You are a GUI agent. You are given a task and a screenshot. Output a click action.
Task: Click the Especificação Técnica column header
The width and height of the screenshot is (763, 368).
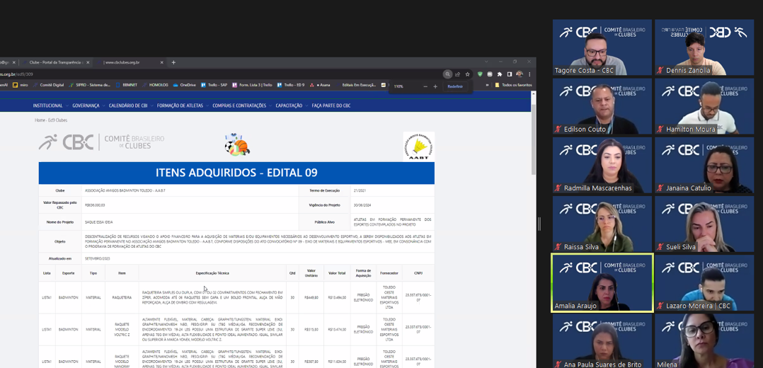(212, 273)
